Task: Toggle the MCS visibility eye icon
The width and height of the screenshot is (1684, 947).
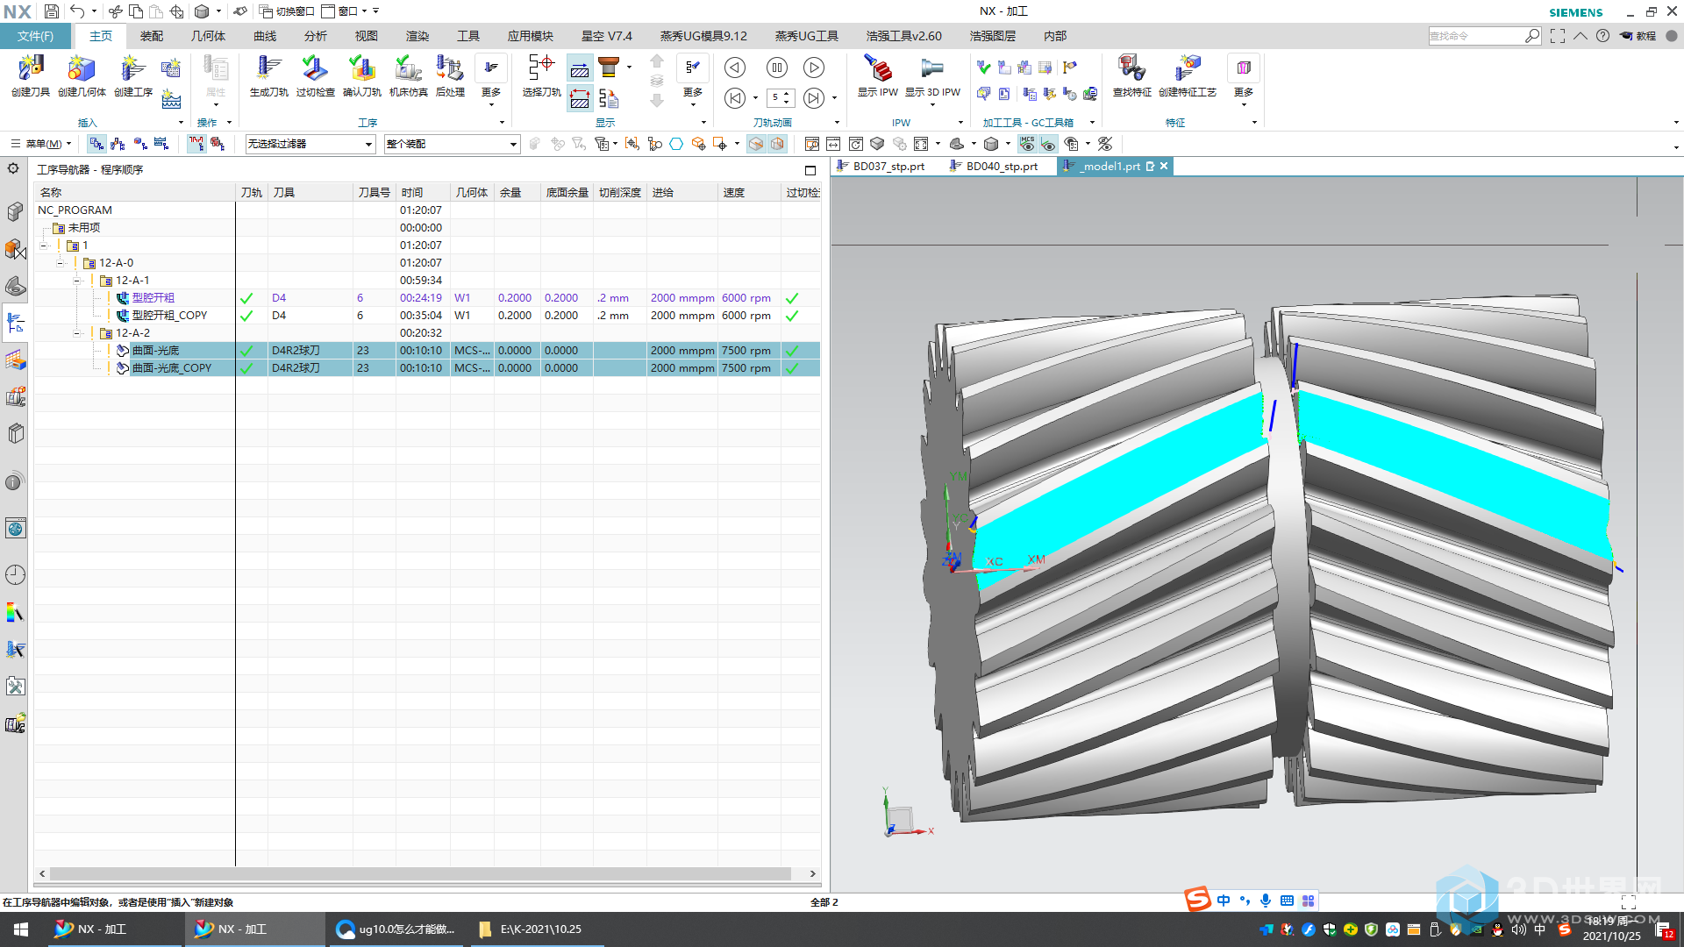Action: (1027, 144)
